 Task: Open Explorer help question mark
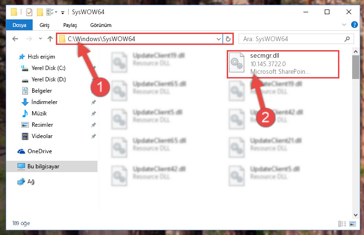(354, 25)
